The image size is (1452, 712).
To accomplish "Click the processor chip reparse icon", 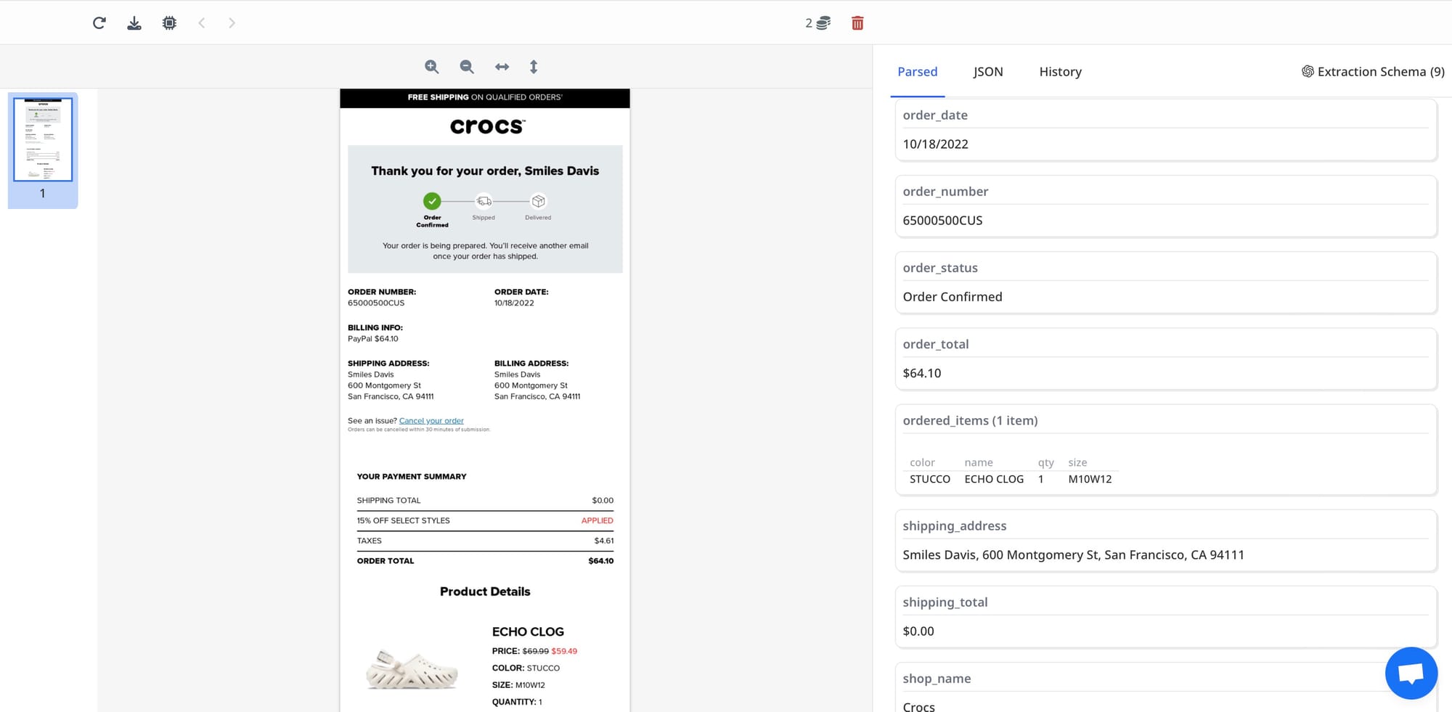I will pos(169,23).
